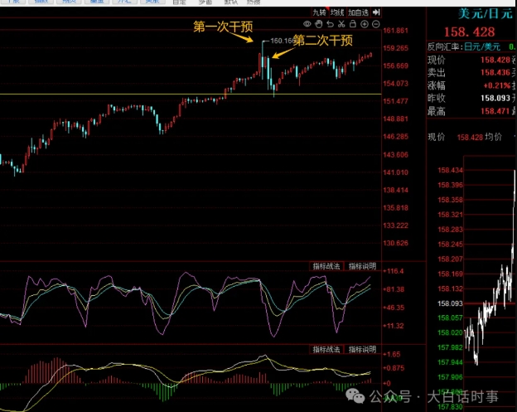The image size is (517, 412).
Task: Toggle the 均线 moving average button
Action: click(x=337, y=12)
